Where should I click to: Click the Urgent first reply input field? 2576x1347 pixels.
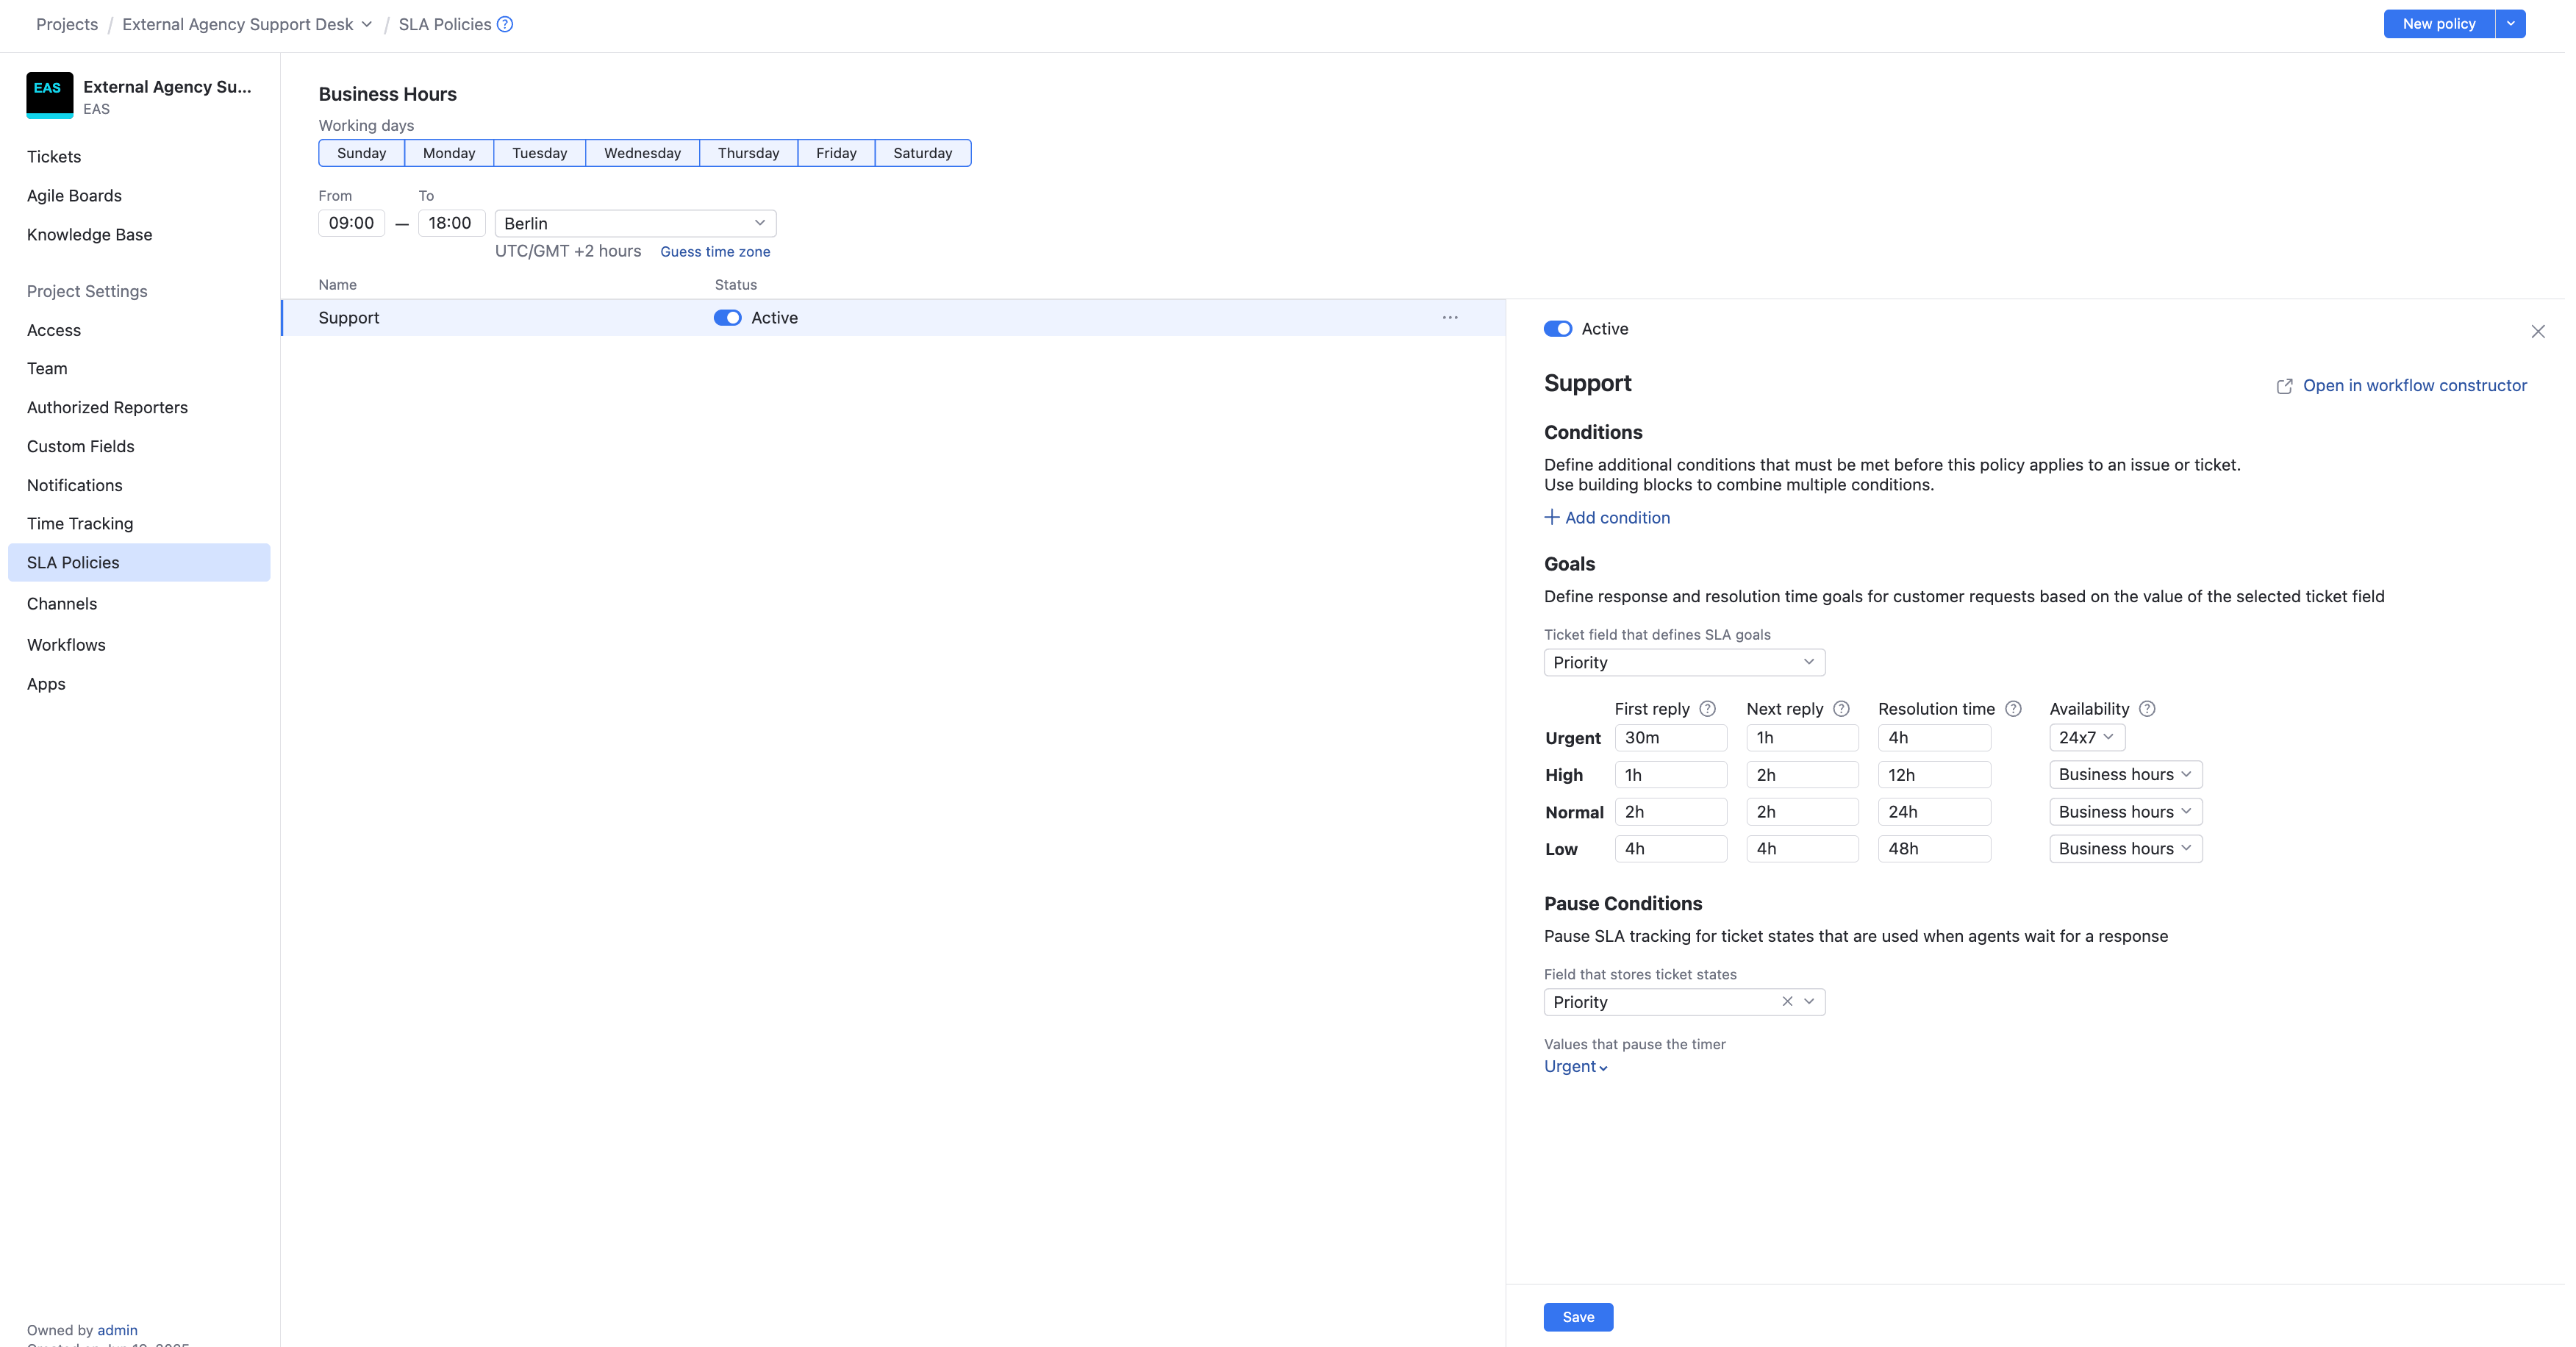pos(1670,737)
